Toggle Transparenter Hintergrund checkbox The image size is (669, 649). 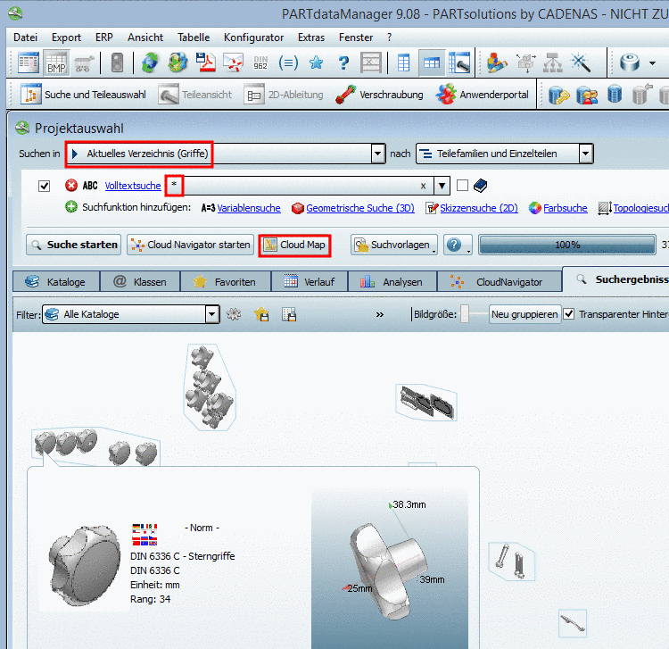tap(569, 314)
